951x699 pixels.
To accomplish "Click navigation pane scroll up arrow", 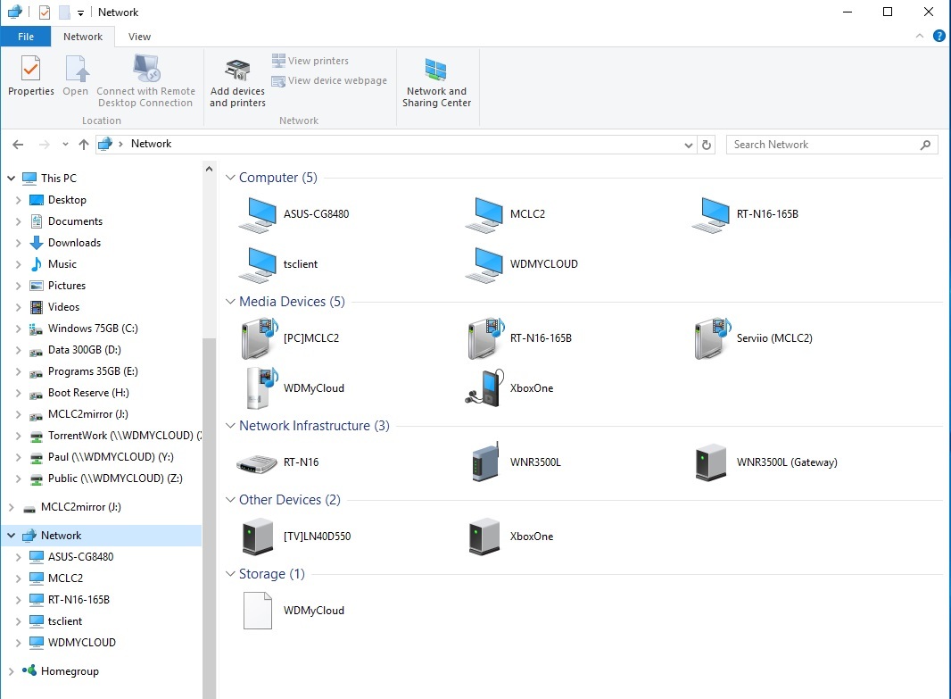I will coord(210,170).
